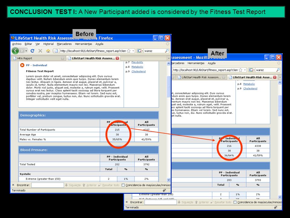The image size is (290, 218).
Task: Click Encontrar find field in Before window
Action: click(x=47, y=185)
